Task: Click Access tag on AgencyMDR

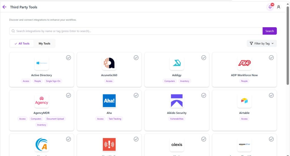Action: click(x=22, y=119)
